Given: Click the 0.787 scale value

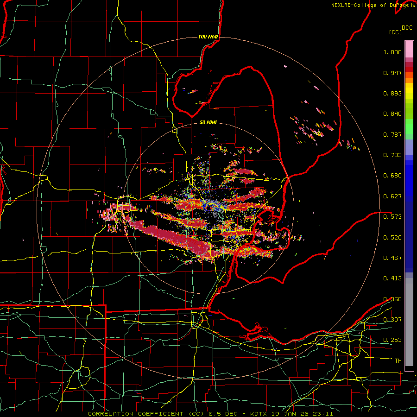Looking at the screenshot, I should point(392,134).
